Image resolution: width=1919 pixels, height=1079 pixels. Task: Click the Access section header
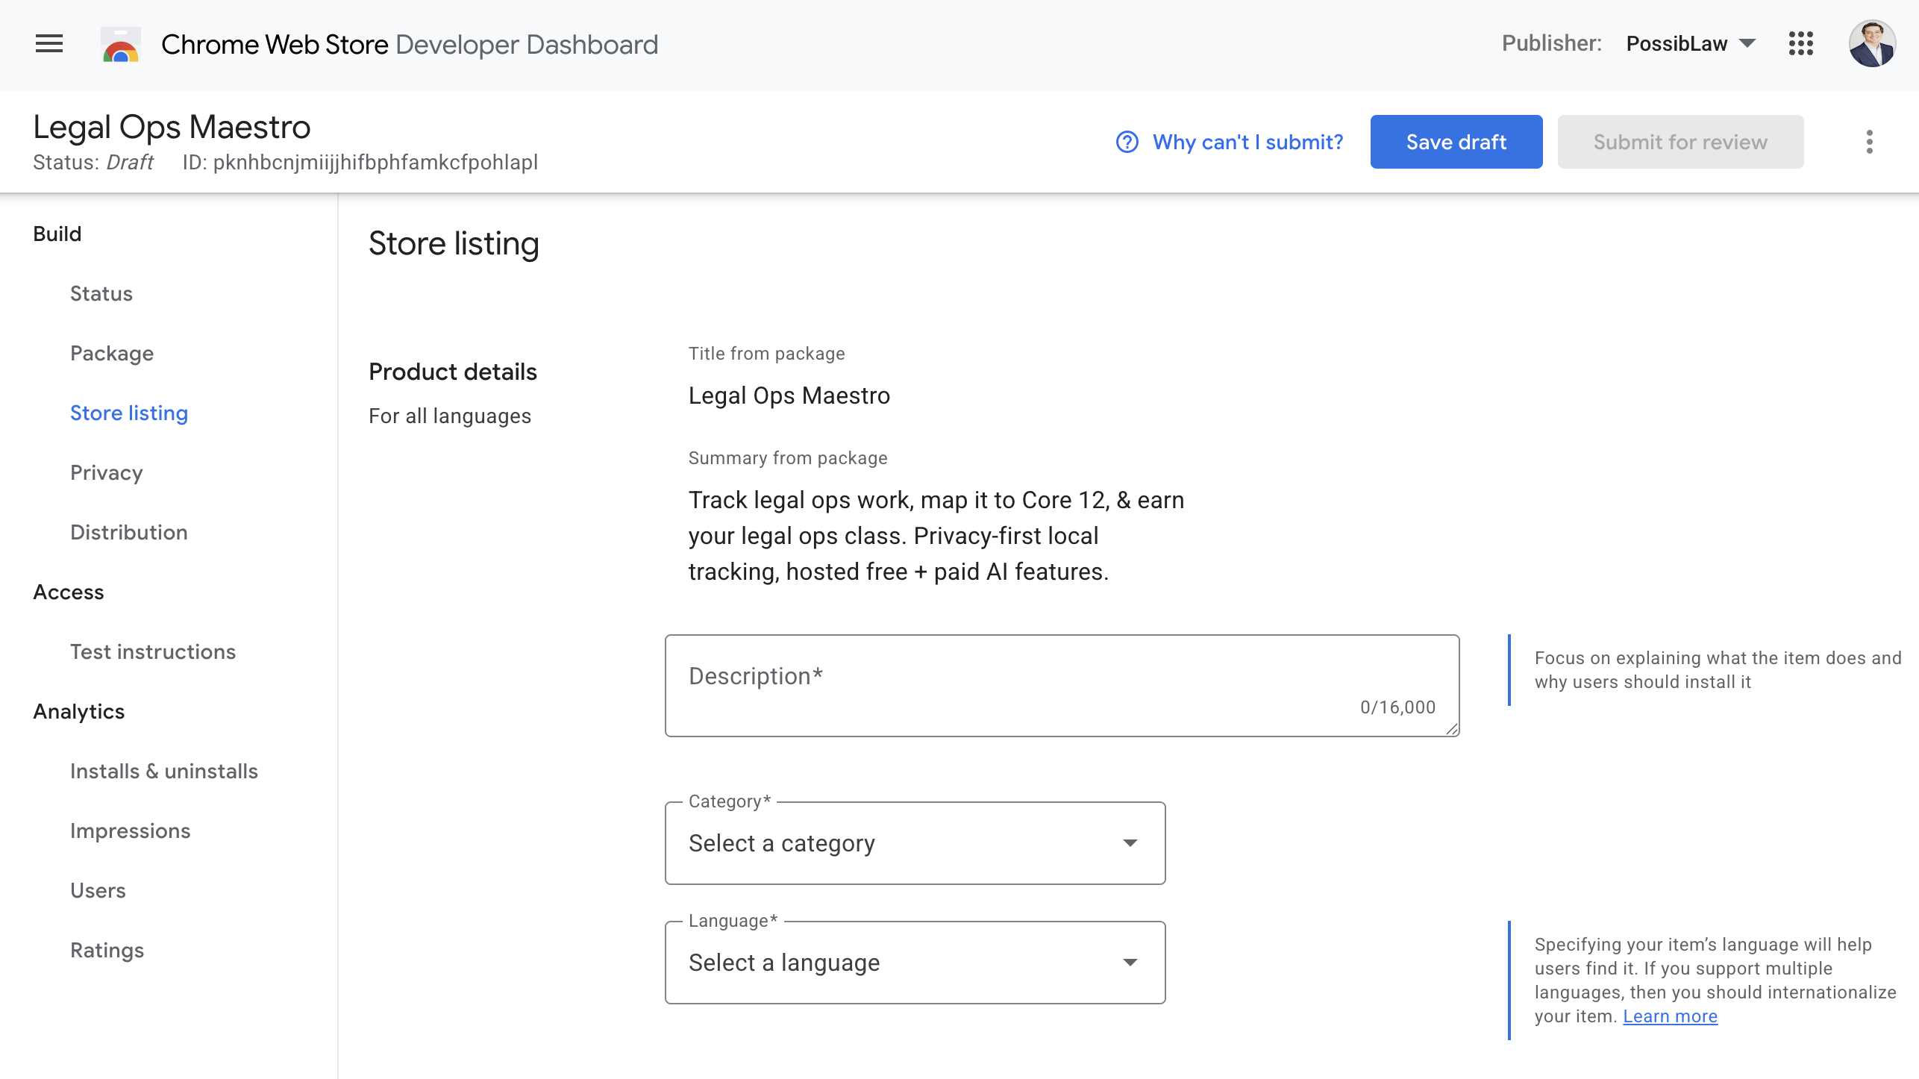pos(69,592)
